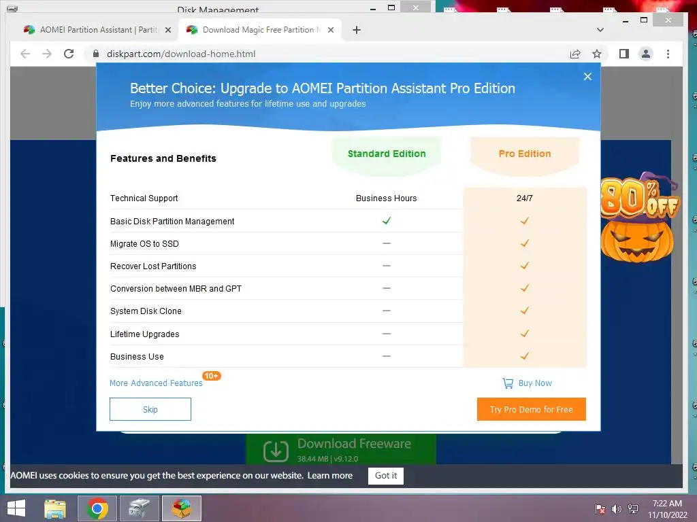Click the Business Hours cell
Viewport: 697px width, 522px height.
coord(387,198)
